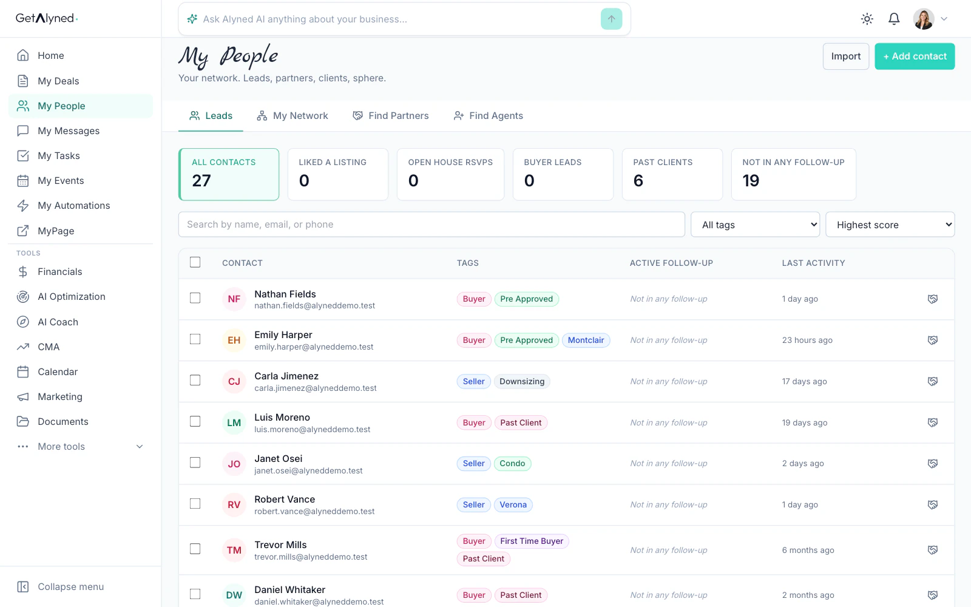
Task: Click partner handshake icon for Nathan Fields
Action: tap(933, 299)
